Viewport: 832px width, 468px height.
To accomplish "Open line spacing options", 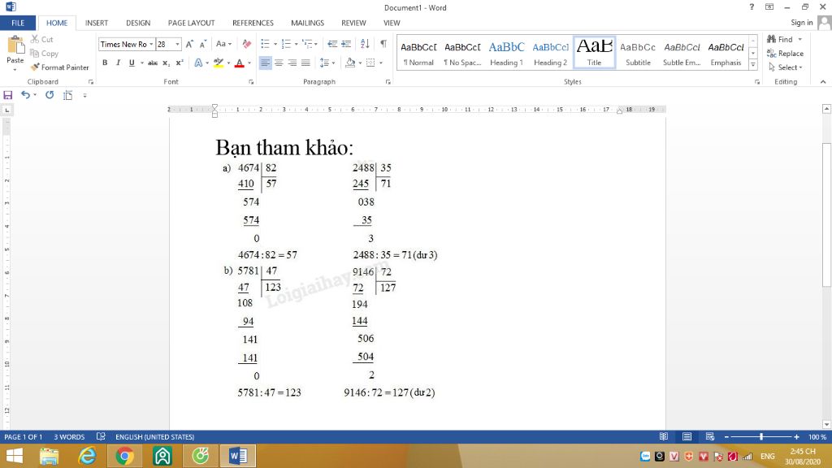I will pyautogui.click(x=327, y=63).
